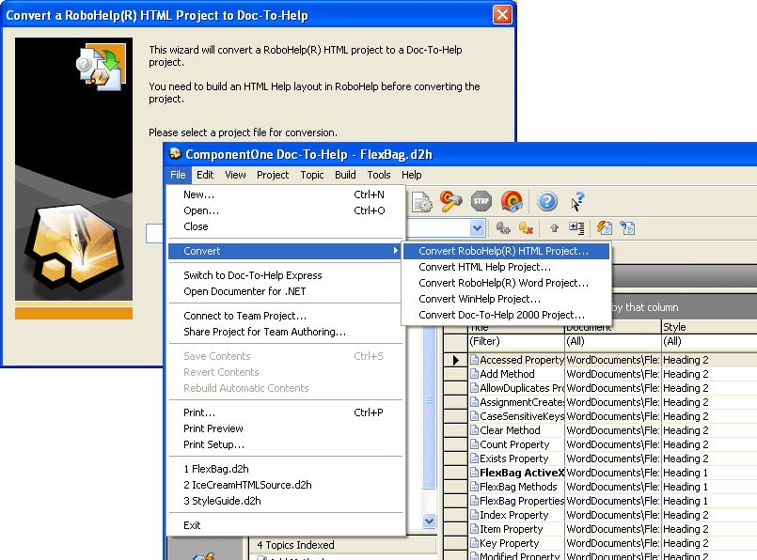Select Convert RoboHelp(R) Word Project...
The height and width of the screenshot is (560, 757).
(506, 283)
